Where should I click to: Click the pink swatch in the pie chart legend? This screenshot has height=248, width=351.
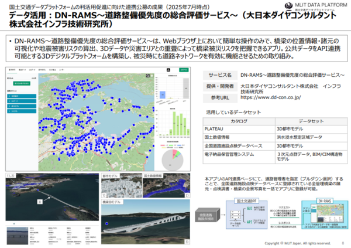click(x=163, y=145)
